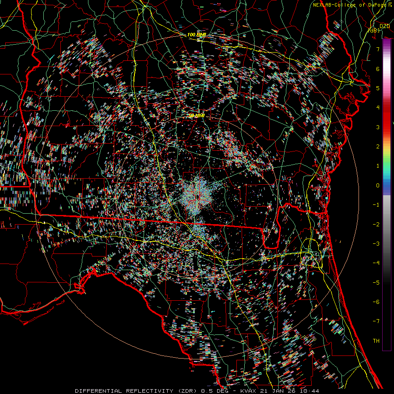The width and height of the screenshot is (394, 394).
Task: Click the -1 value on color scale
Action: click(376, 205)
